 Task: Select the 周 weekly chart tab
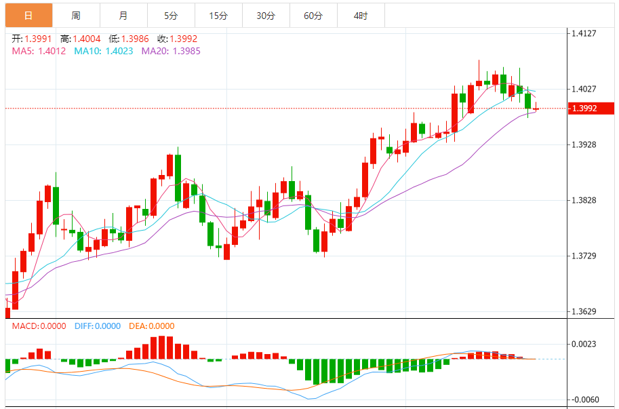[75, 16]
